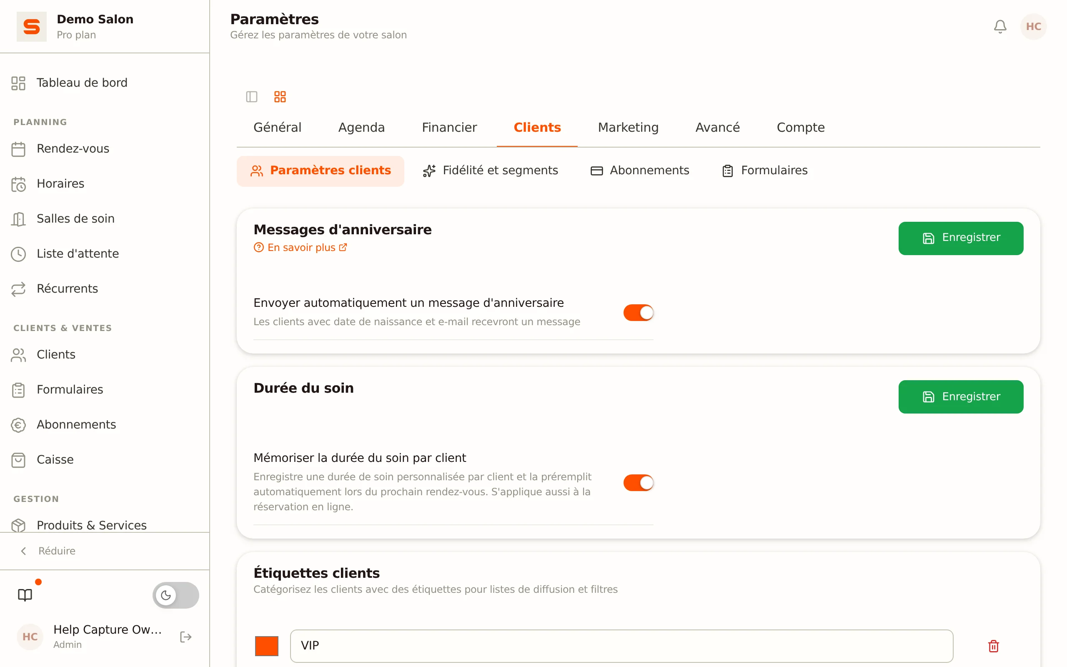The image size is (1067, 667).
Task: Click the Caisse shopping bag icon
Action: click(x=18, y=460)
